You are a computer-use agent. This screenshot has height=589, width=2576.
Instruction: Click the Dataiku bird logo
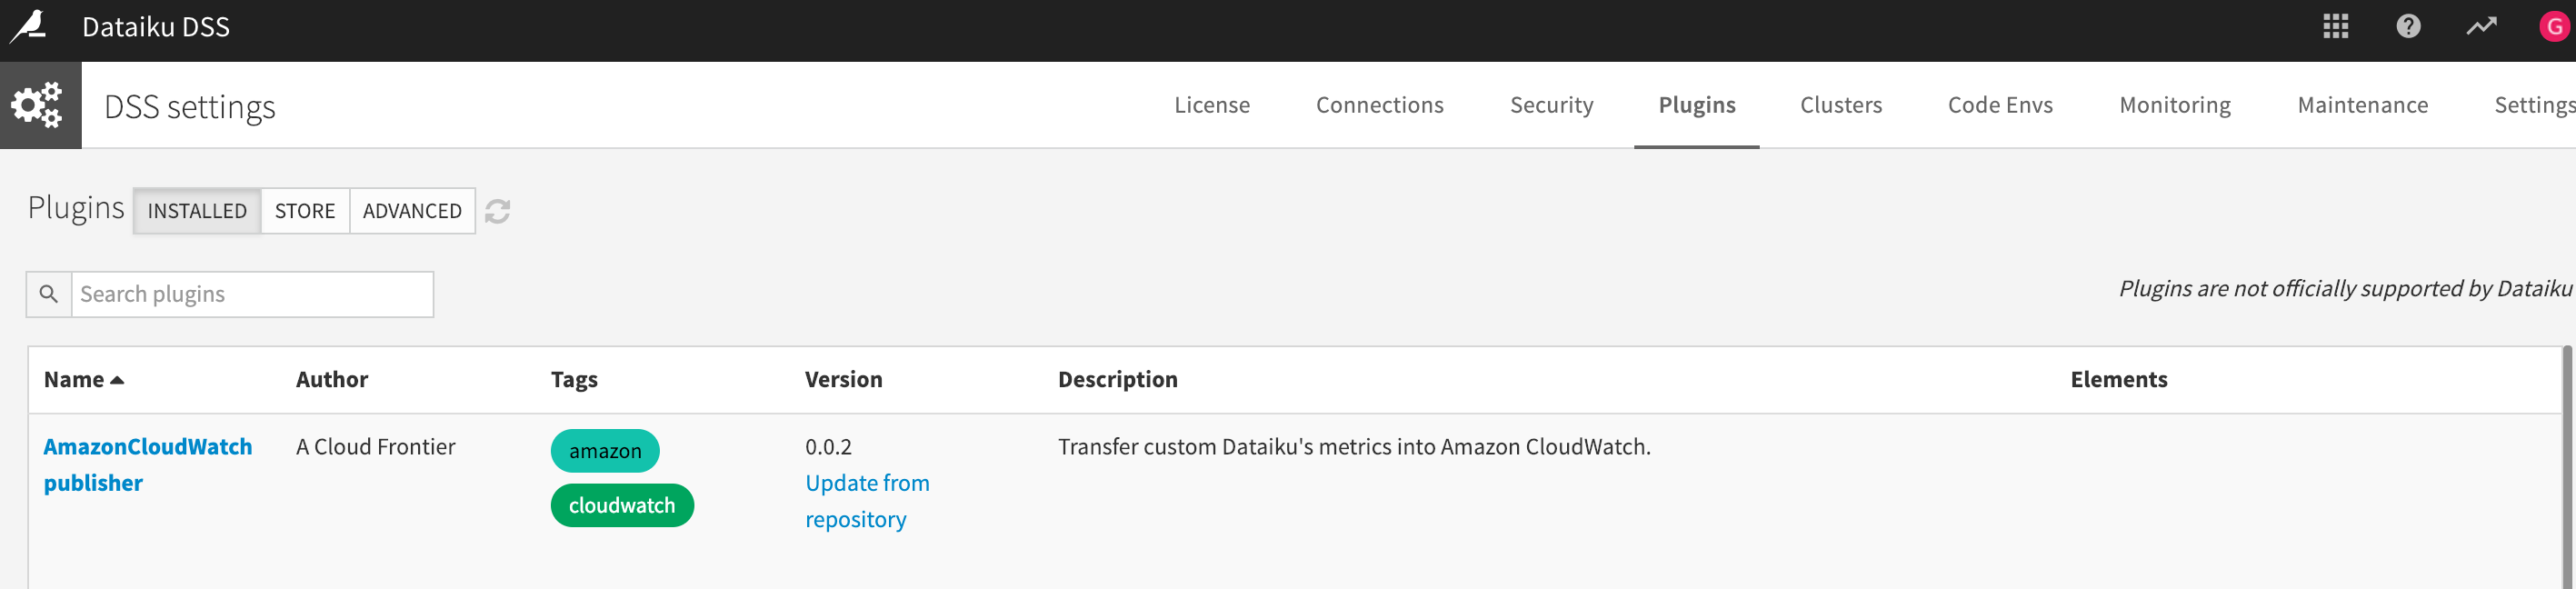click(30, 26)
